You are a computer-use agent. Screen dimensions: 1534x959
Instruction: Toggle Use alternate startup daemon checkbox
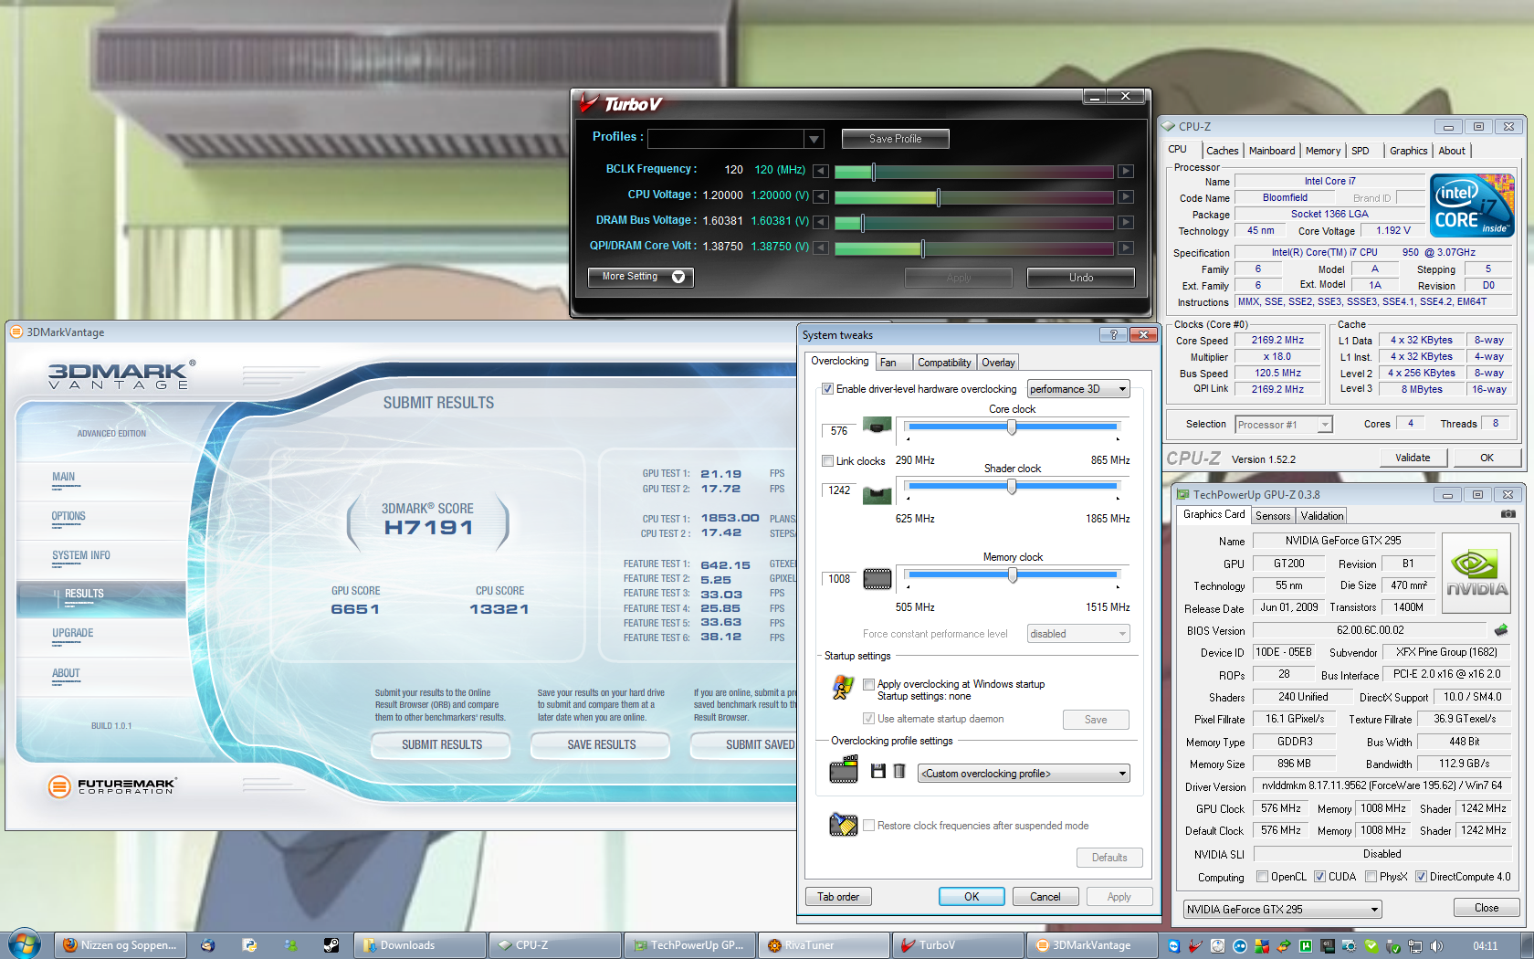(869, 719)
